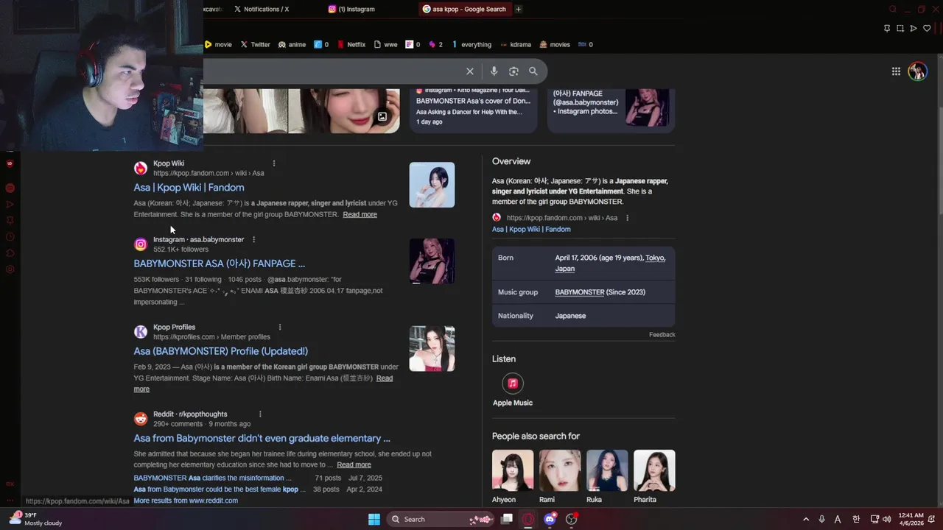Open the browser tab search icon
The height and width of the screenshot is (530, 943).
click(x=893, y=9)
